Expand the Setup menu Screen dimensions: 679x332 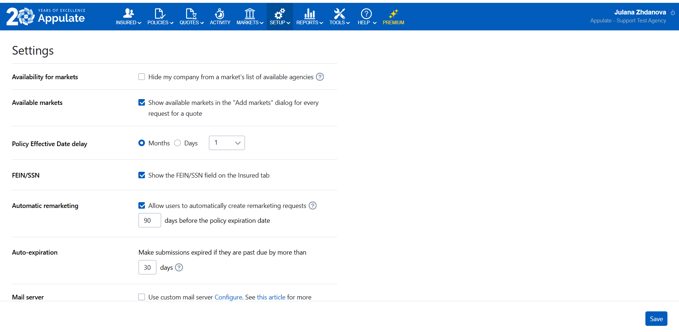(280, 17)
